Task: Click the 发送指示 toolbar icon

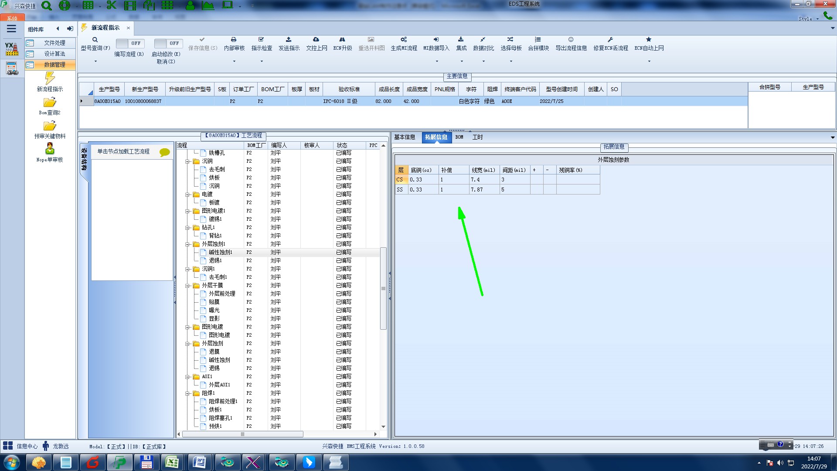Action: (x=289, y=40)
